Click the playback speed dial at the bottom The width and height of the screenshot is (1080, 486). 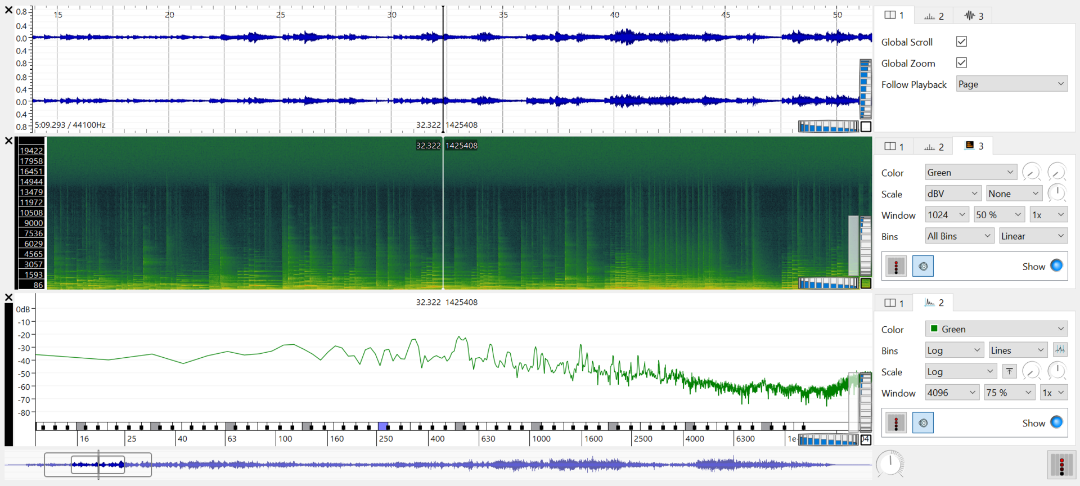(890, 464)
